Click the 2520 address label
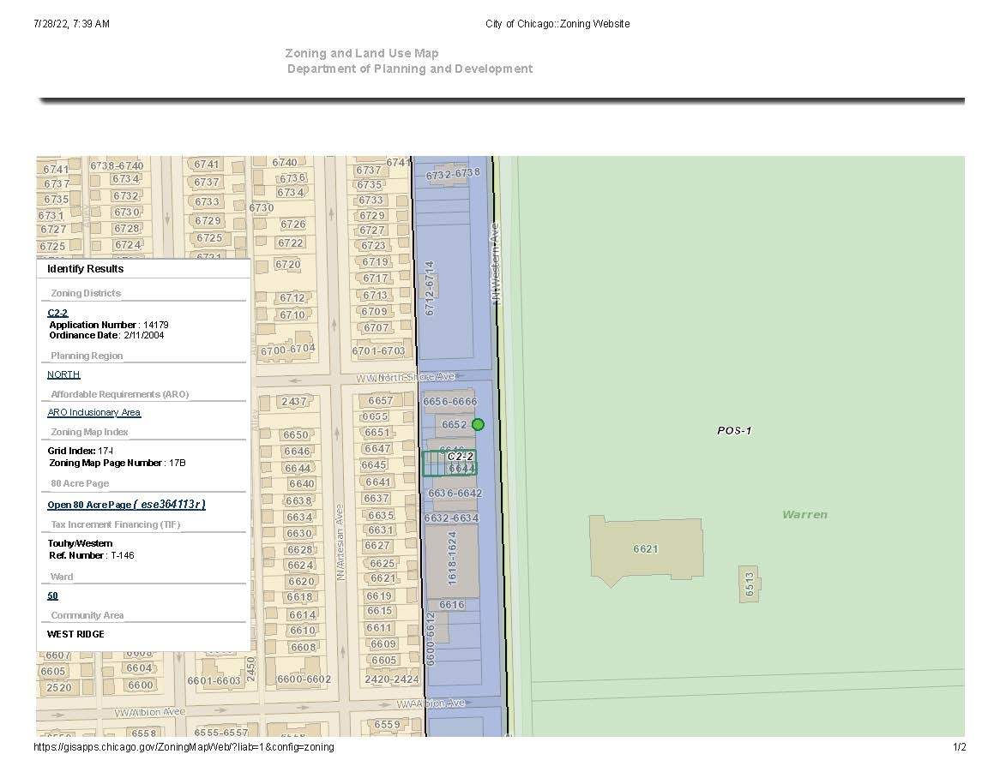1000x772 pixels. [x=59, y=687]
